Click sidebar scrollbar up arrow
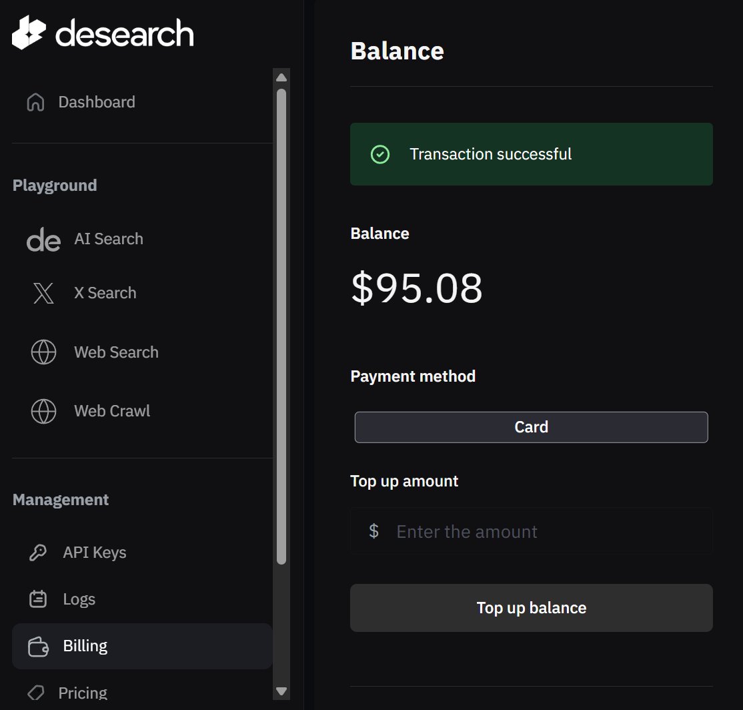This screenshot has width=743, height=710. 281,77
